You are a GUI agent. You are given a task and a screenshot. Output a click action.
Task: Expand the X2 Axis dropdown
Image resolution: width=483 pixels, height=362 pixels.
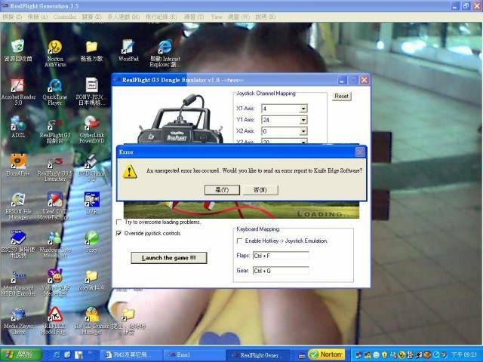[303, 131]
